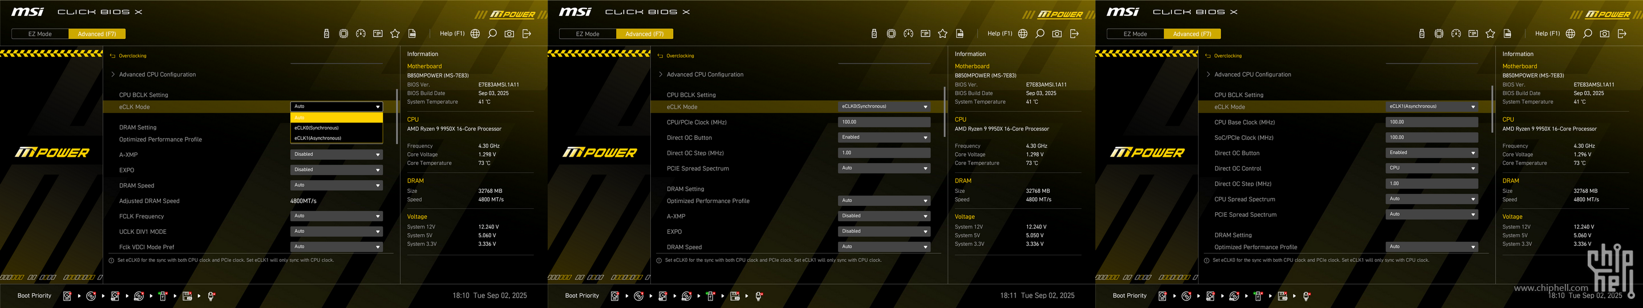Open EXPO dropdown in middle BIOS screen

point(884,232)
